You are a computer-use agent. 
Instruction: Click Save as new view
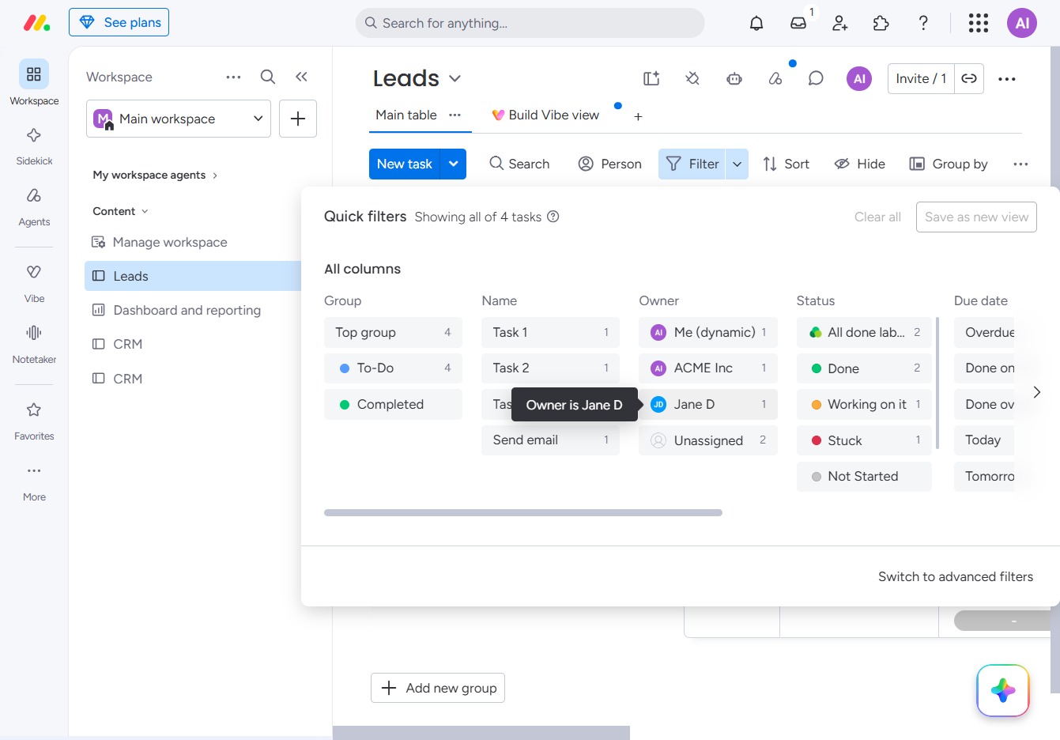point(976,217)
